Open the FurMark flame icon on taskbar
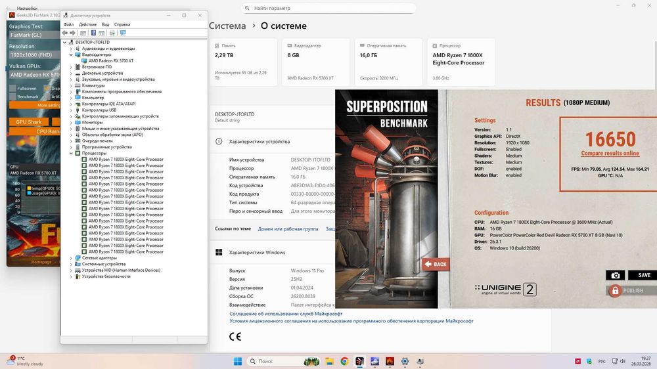This screenshot has height=369, width=657. point(390,361)
